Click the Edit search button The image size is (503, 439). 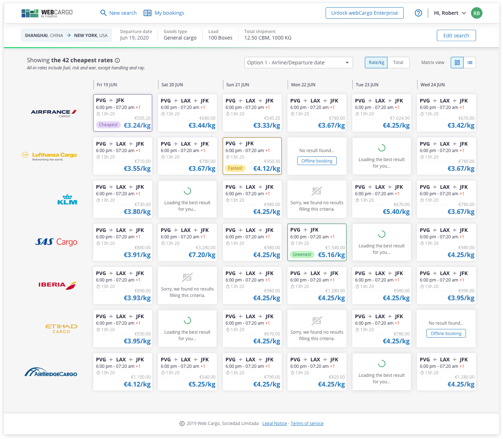coord(456,36)
